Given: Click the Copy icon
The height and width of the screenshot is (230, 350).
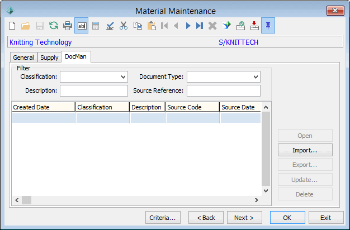Looking at the screenshot, I should (138, 26).
